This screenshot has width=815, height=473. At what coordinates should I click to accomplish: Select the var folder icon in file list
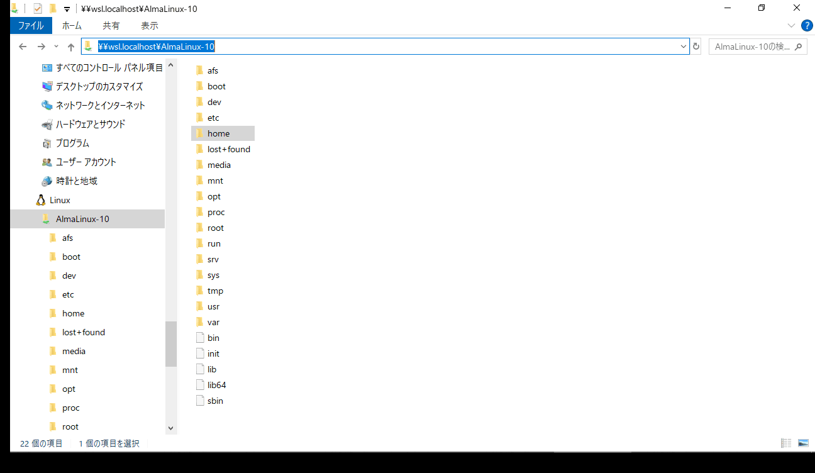pos(200,322)
